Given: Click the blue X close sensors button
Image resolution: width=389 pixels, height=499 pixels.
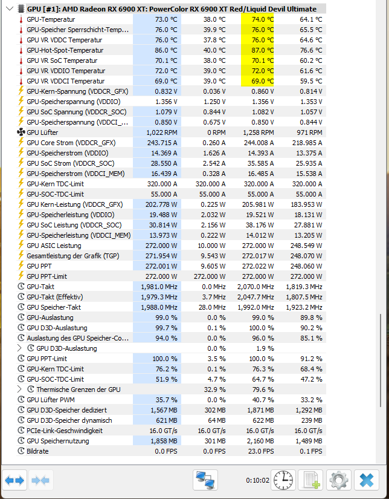Looking at the screenshot, I should [367, 480].
